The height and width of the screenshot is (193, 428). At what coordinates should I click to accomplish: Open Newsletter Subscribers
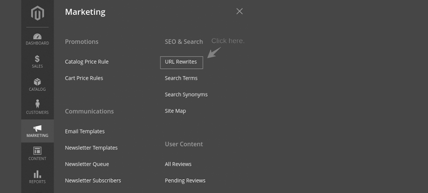pos(93,180)
